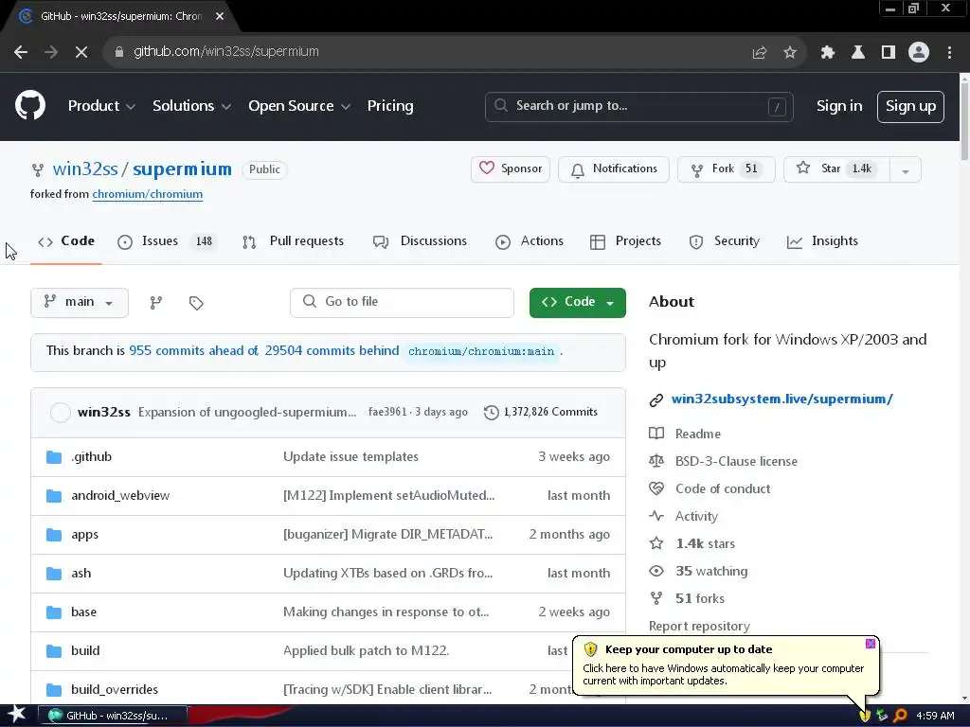Open the share page icon in address bar

[760, 53]
